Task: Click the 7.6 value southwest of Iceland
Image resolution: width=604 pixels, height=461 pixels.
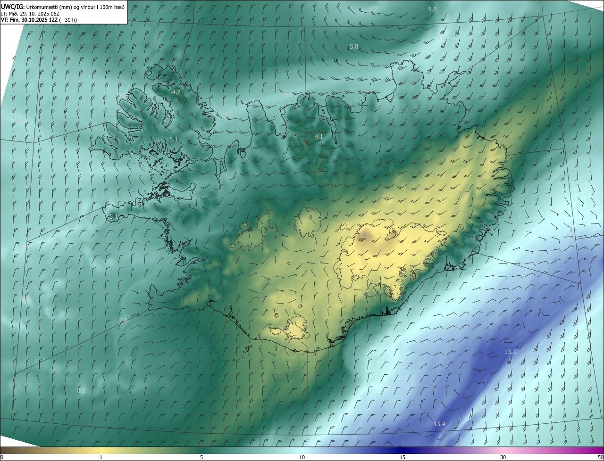Action: coord(123,321)
